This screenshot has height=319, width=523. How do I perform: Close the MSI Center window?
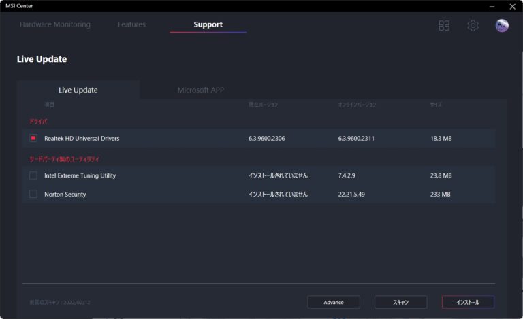click(512, 6)
